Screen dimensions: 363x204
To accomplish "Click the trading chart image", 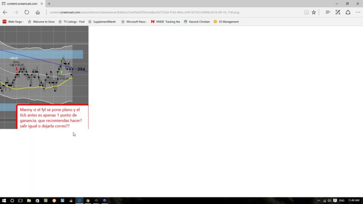I will coord(44,77).
